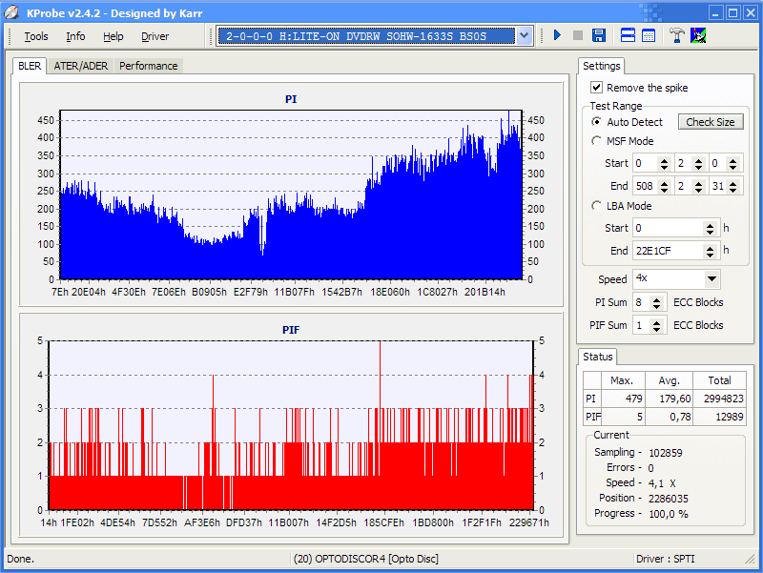The height and width of the screenshot is (573, 763).
Task: Click the grey stop scan button
Action: (578, 35)
